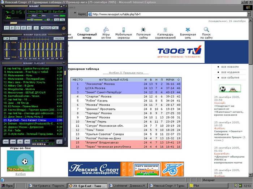Image resolution: width=253 pixels, height=189 pixels.
Task: Open the playlist MISC menu
Action: (27, 141)
